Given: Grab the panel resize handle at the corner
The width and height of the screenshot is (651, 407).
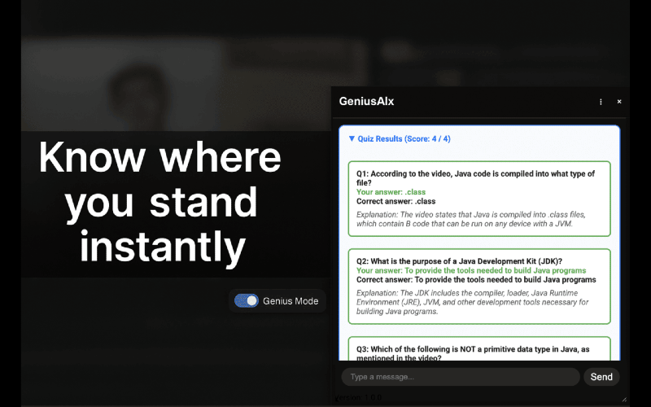Looking at the screenshot, I should (624, 399).
